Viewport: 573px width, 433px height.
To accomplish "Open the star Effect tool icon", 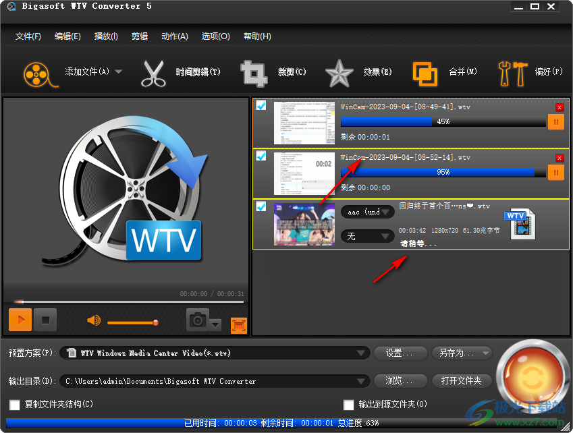I will pyautogui.click(x=339, y=74).
